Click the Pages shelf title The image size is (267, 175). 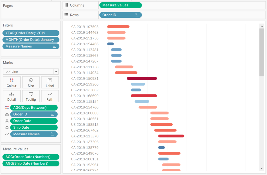[x=8, y=6]
